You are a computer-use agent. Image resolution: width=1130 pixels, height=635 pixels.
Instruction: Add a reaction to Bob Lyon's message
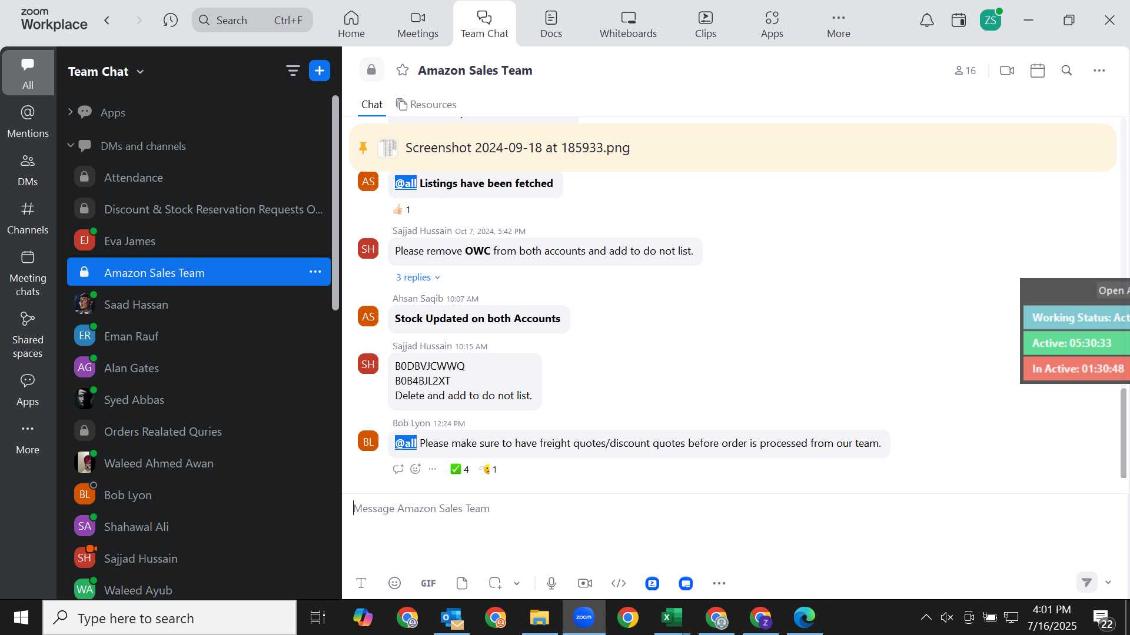point(416,469)
